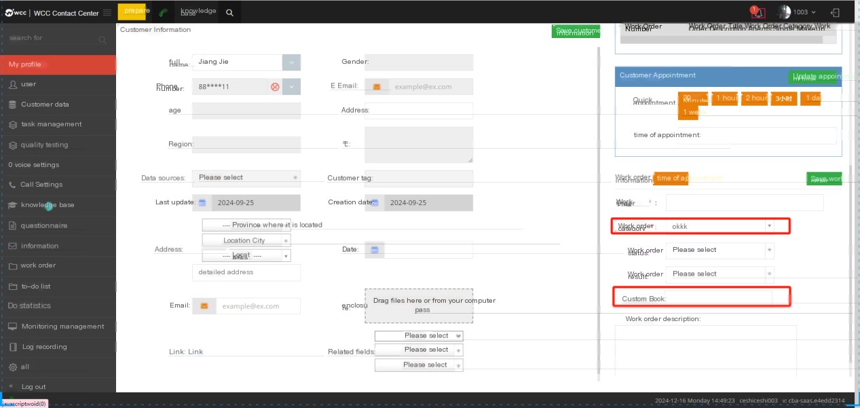This screenshot has width=860, height=408.
Task: Click the Save work order button
Action: click(824, 179)
